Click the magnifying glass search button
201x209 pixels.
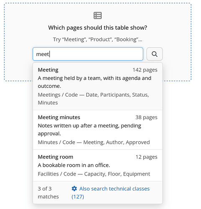(155, 54)
